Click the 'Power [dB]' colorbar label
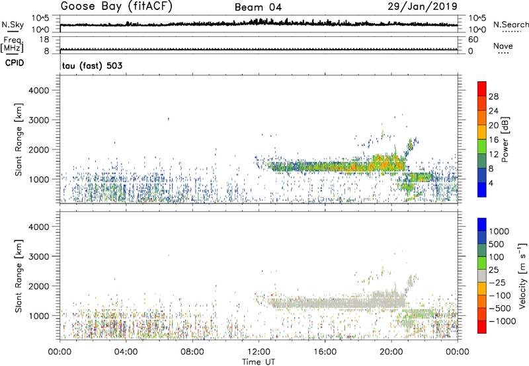This screenshot has height=366, width=529. 505,139
